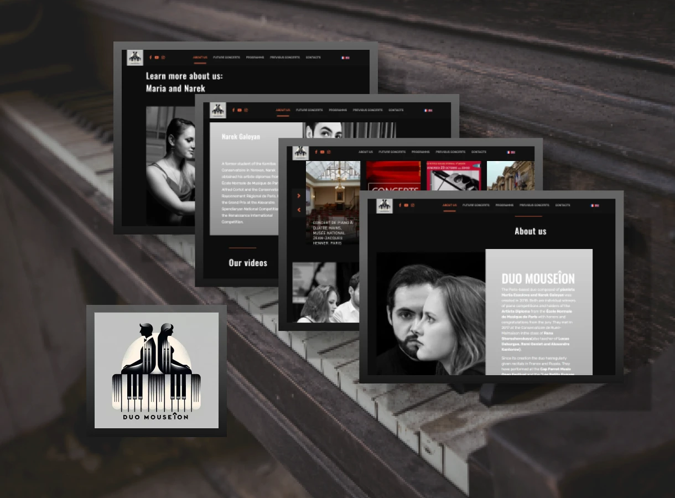
Task: Open the Facebook icon on the Narek Galoyan page
Action: [x=233, y=110]
